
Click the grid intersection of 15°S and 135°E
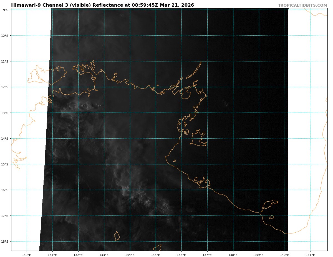[x=156, y=164]
